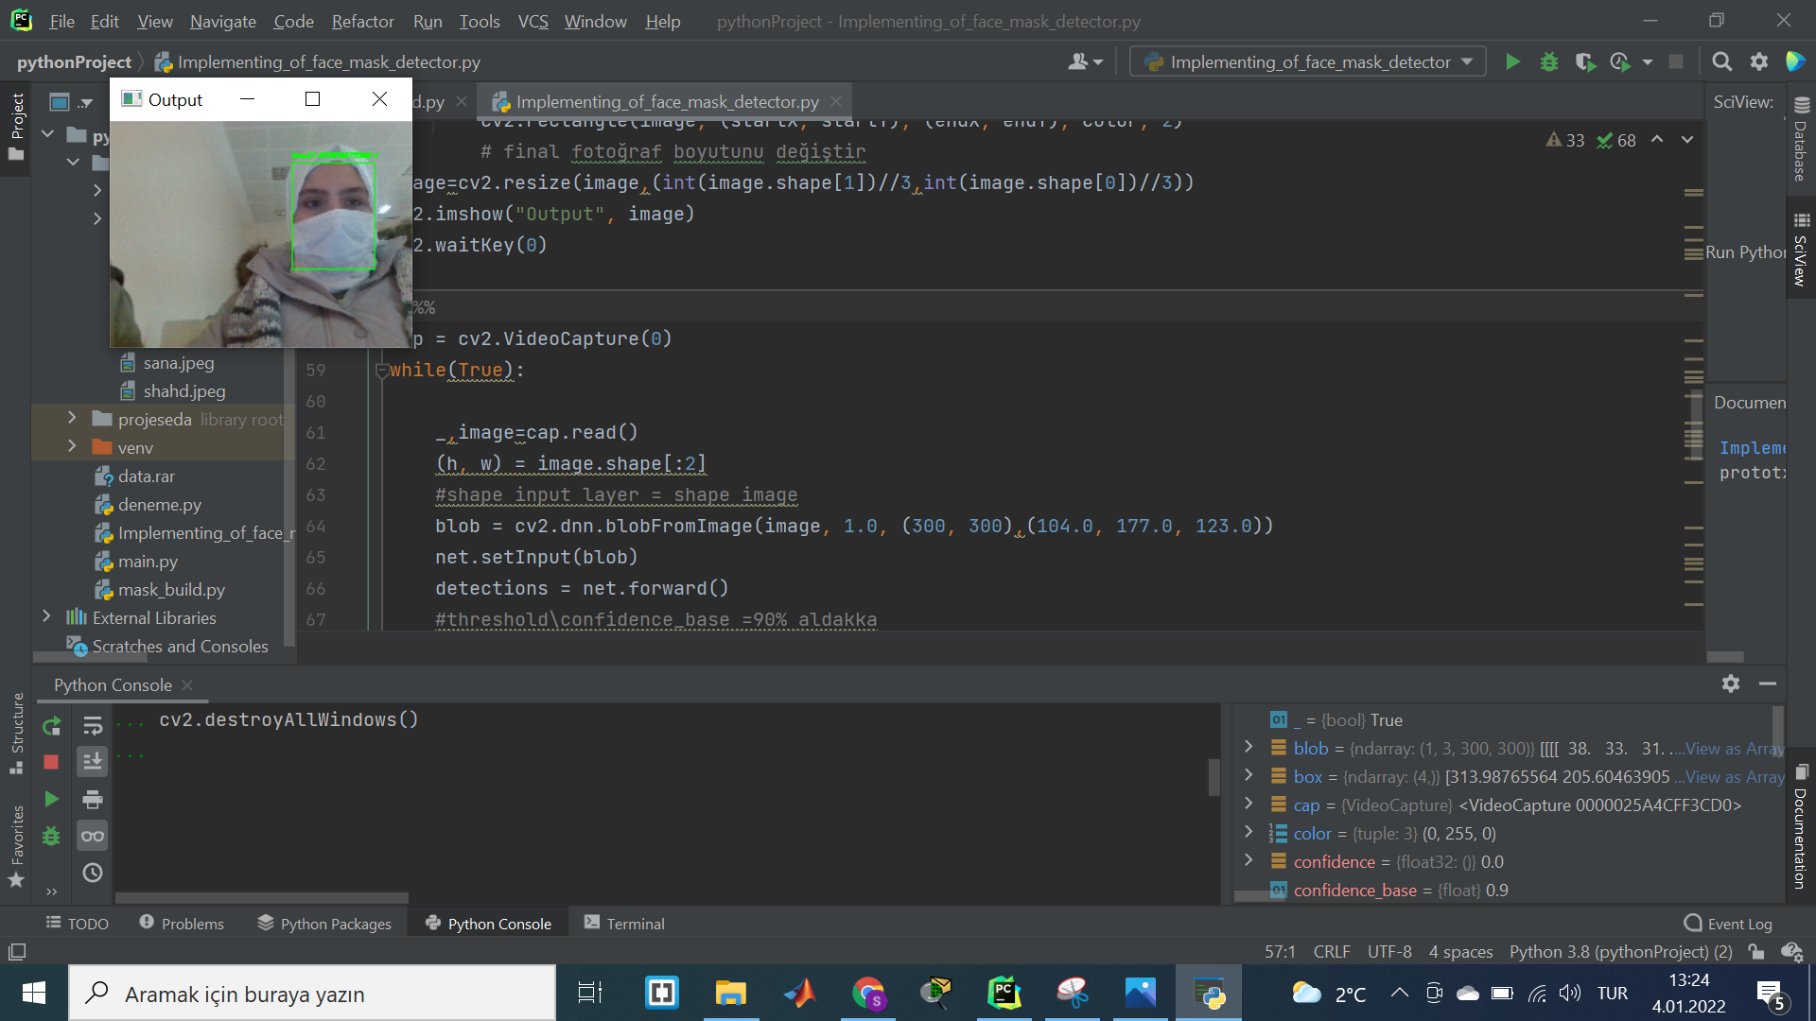Open Search Everywhere with the magnifier

(1721, 61)
